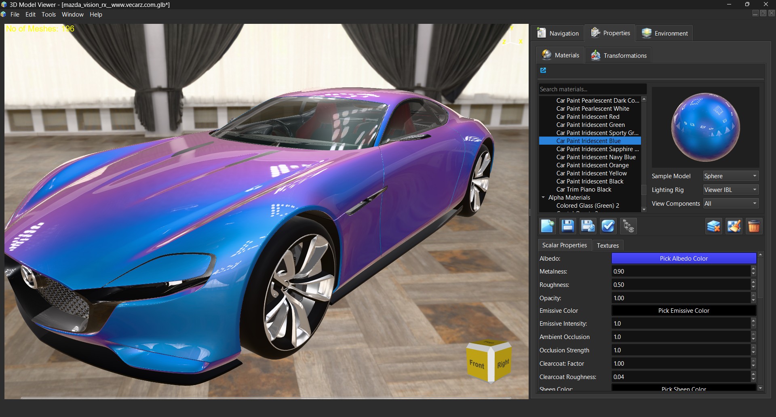Select Car Paint Iridescent Blue material
Viewport: 776px width, 417px height.
tap(590, 141)
